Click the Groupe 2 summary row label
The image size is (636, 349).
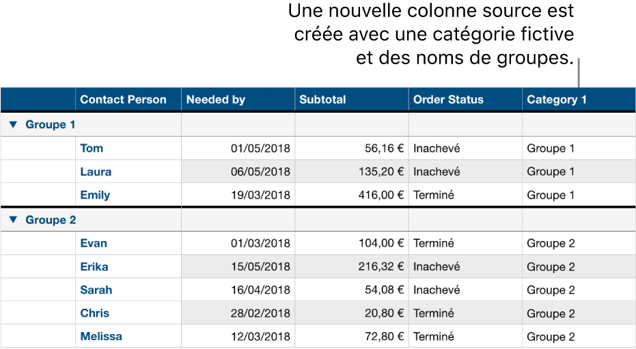coord(51,221)
